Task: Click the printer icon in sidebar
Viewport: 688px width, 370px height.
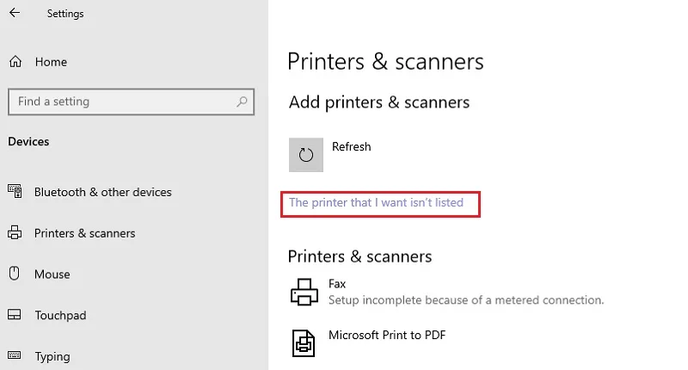Action: point(15,232)
